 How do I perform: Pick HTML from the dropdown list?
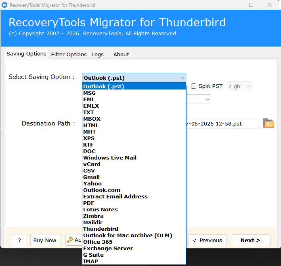pyautogui.click(x=134, y=125)
